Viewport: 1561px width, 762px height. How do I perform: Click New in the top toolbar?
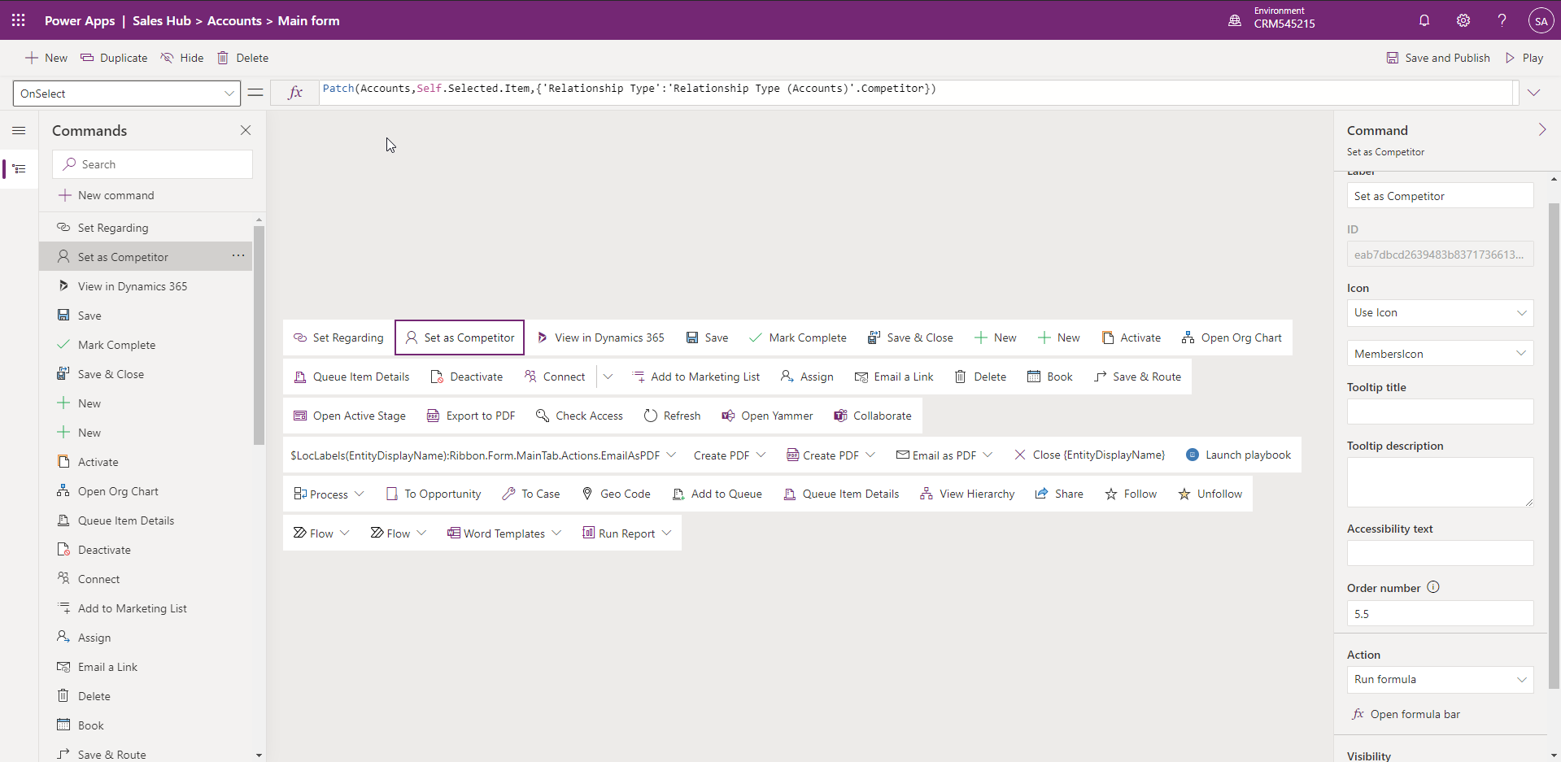(46, 58)
